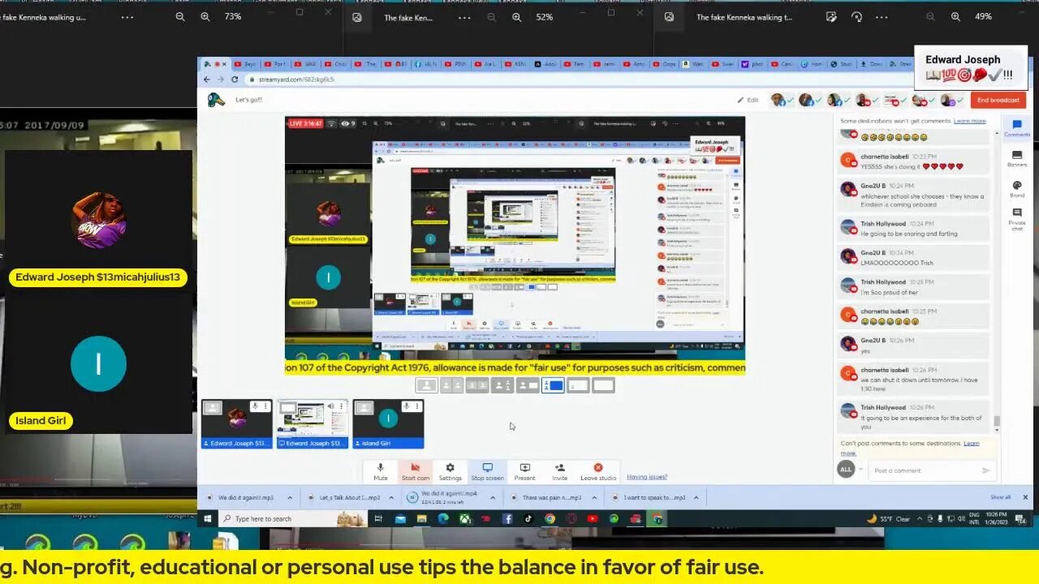1039x584 pixels.
Task: Click the Type here to search box
Action: 294,518
